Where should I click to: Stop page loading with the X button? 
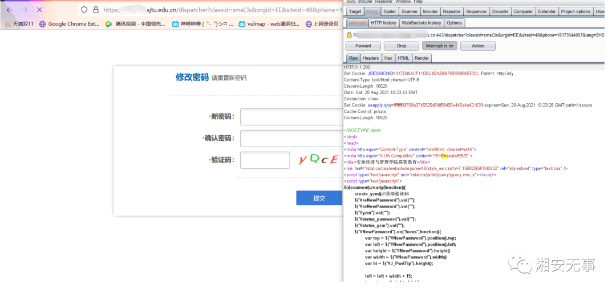pos(40,10)
